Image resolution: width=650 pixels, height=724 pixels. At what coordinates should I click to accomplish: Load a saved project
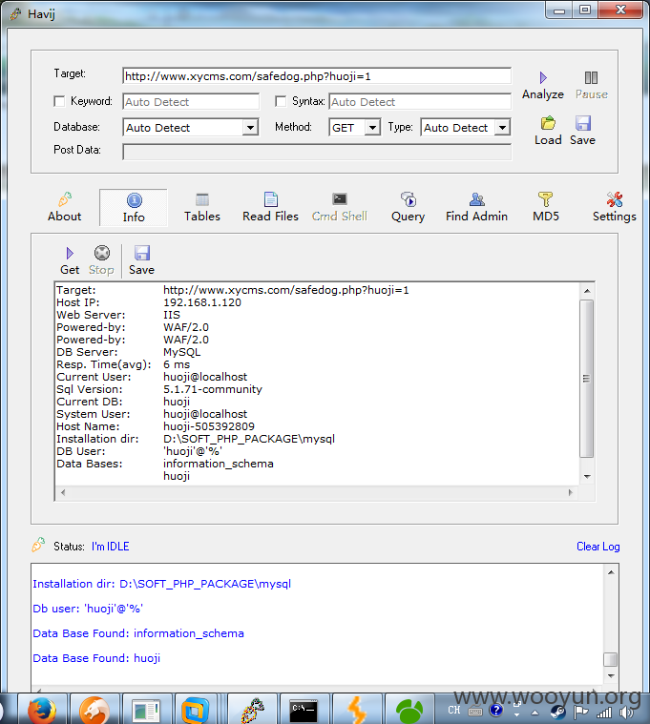click(548, 131)
